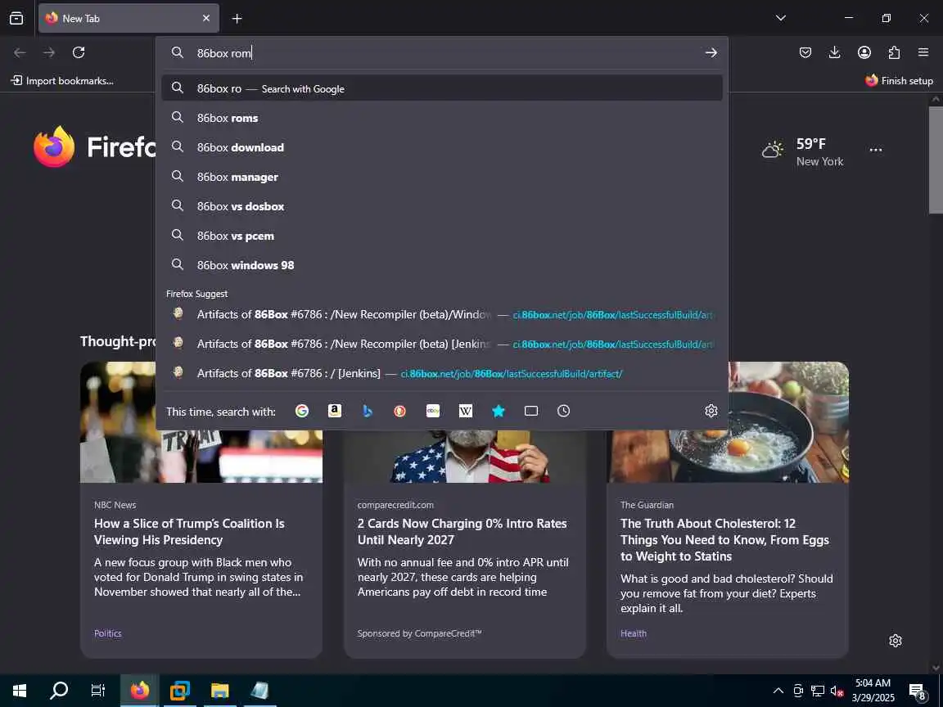Select the '86box vs pcem' suggestion

tap(442, 236)
